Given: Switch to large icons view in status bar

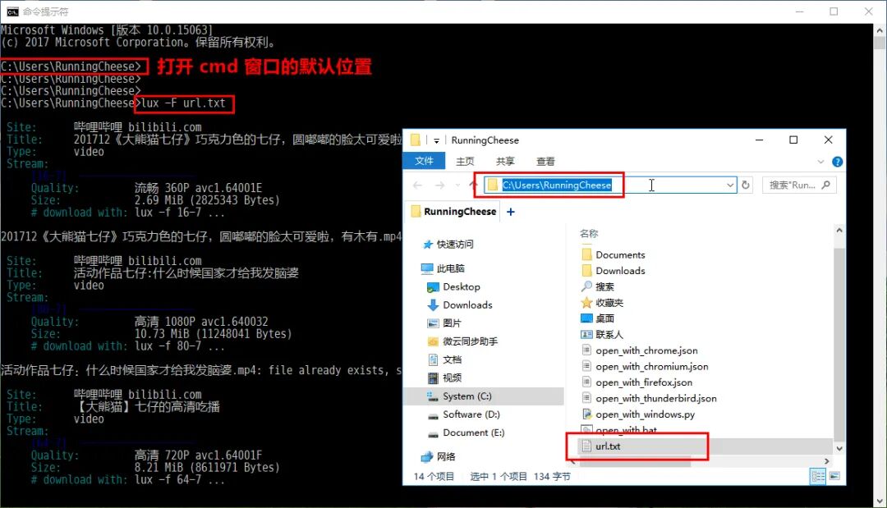Looking at the screenshot, I should tap(834, 476).
